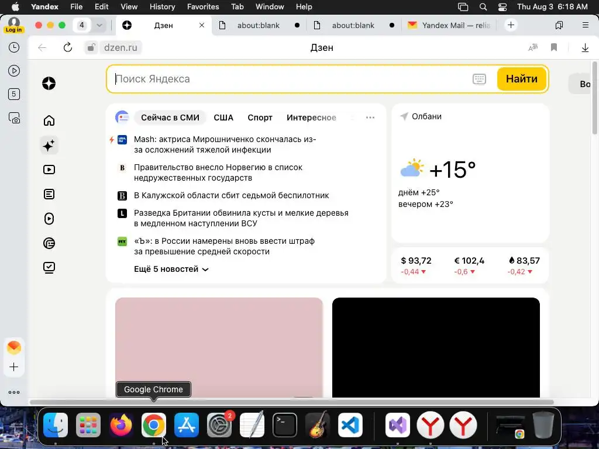The height and width of the screenshot is (449, 599).
Task: Click the horizontal page scrollbar
Action: click(291, 402)
